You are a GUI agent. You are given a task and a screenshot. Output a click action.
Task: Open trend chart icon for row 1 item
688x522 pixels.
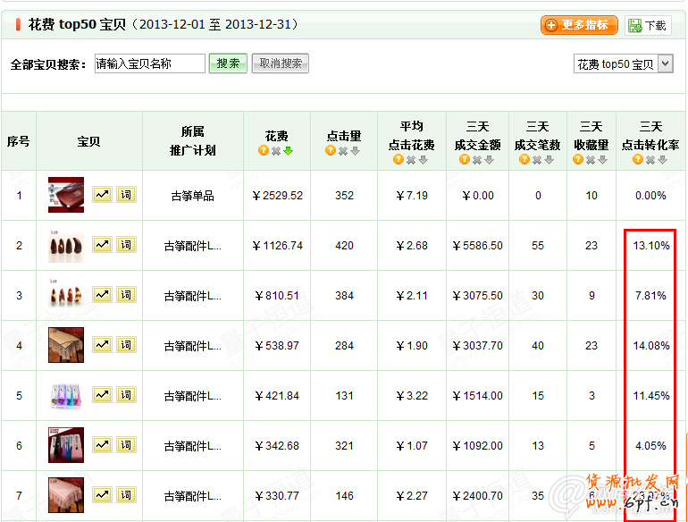click(102, 195)
